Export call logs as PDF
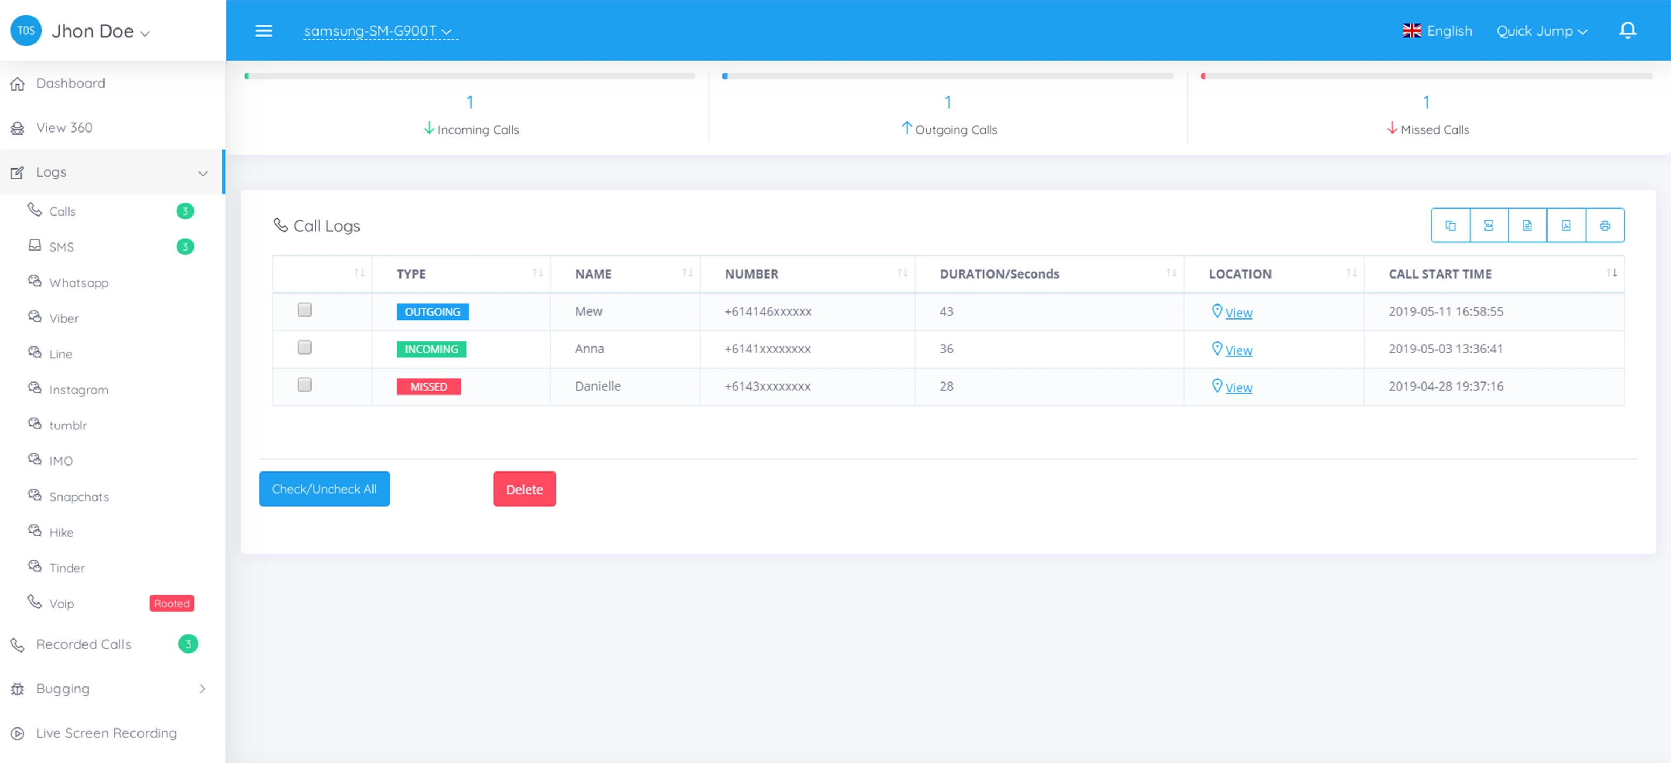 (x=1565, y=226)
